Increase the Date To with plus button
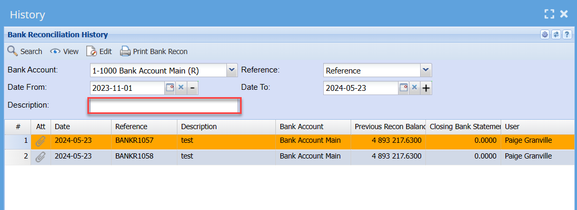Screen dimensions: 577x210 (426, 88)
